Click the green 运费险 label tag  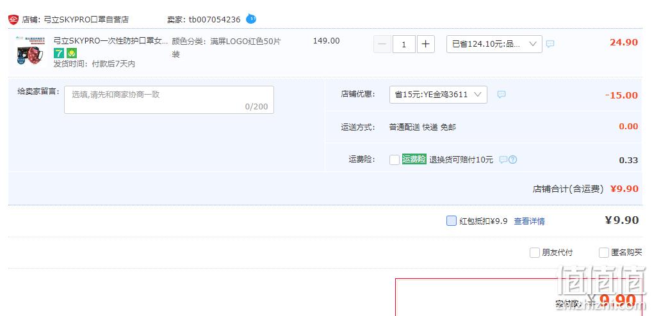tap(414, 159)
